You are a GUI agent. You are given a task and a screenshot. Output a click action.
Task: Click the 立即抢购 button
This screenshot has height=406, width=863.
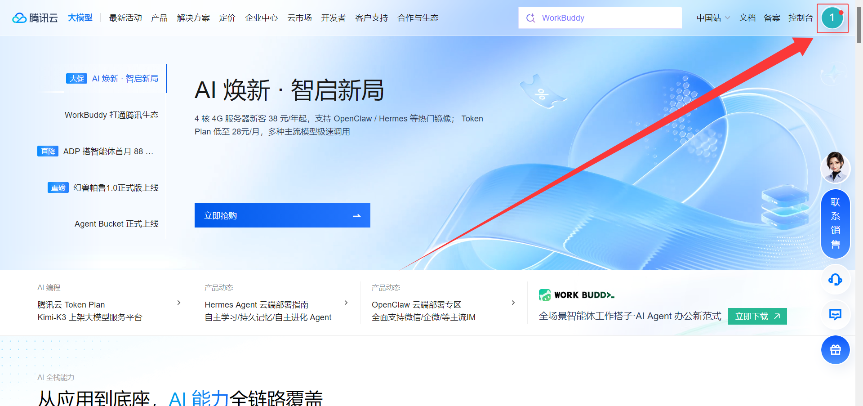point(282,215)
